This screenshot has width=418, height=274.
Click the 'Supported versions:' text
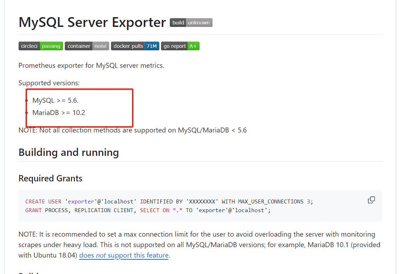(x=49, y=83)
